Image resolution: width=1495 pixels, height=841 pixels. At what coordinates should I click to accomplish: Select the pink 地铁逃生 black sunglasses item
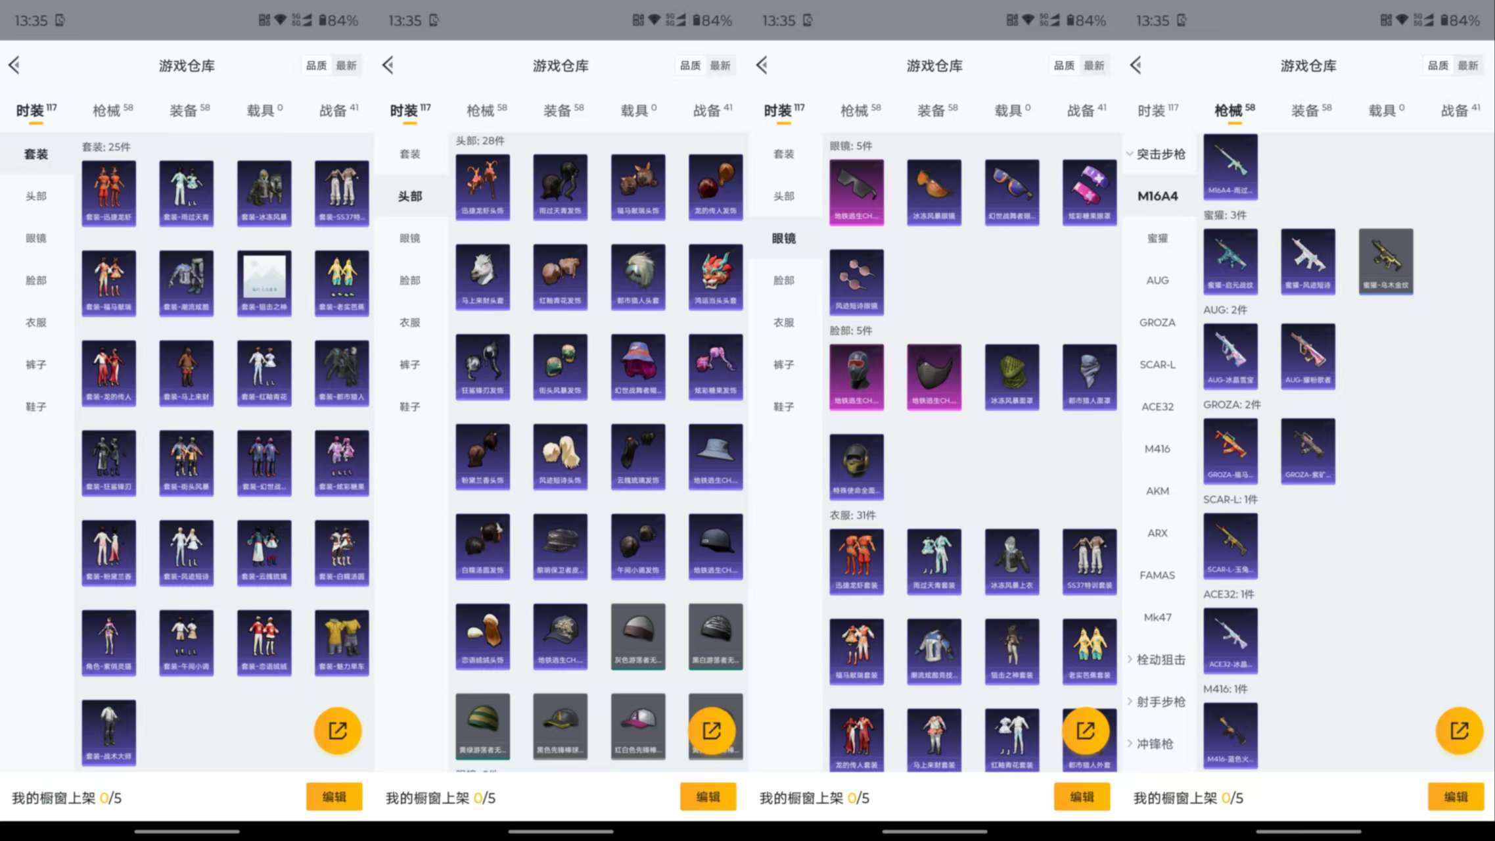856,192
